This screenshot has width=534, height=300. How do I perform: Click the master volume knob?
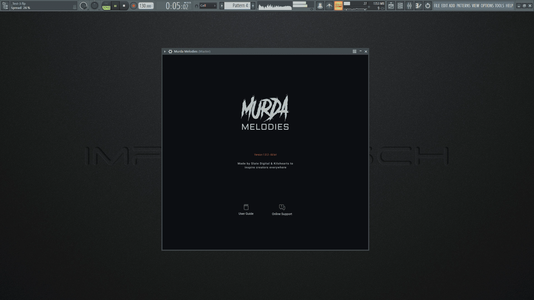83,6
